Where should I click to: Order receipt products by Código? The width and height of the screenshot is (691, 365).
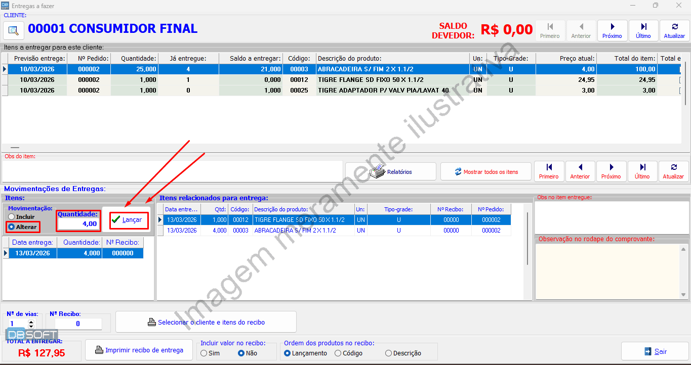(338, 353)
